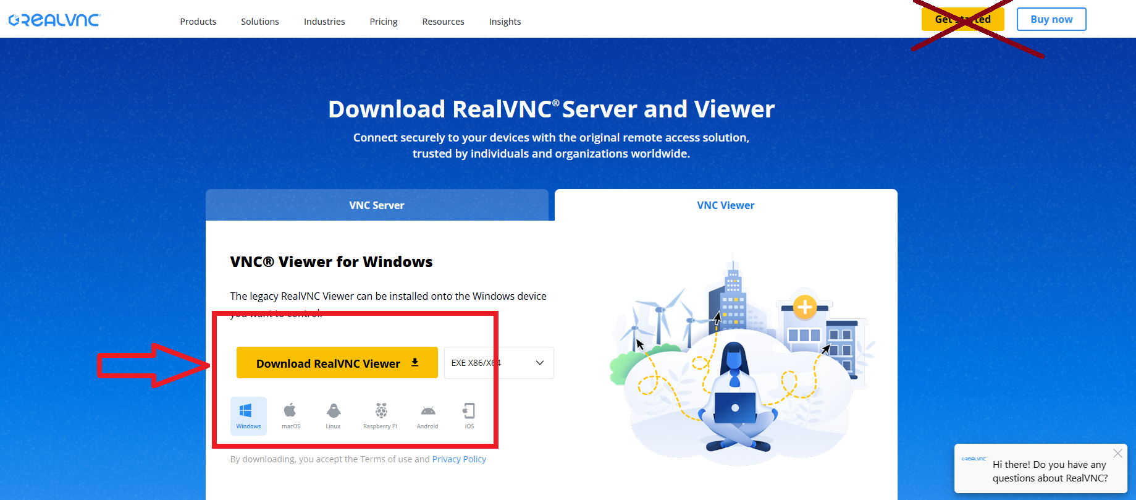
Task: Open the Solutions menu
Action: click(x=260, y=22)
